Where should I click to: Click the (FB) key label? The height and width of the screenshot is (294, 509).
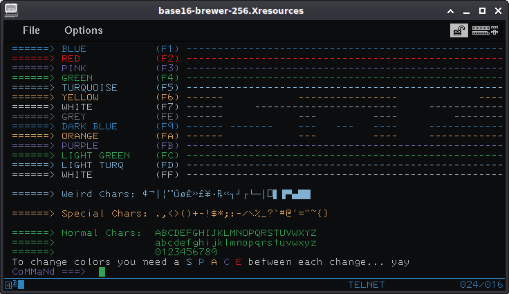coord(167,146)
